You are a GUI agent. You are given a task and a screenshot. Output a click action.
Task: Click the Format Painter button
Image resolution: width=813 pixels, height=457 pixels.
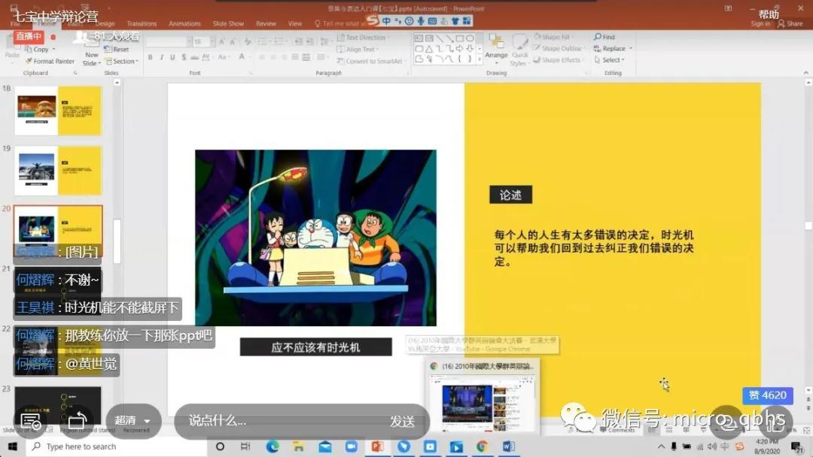click(50, 61)
